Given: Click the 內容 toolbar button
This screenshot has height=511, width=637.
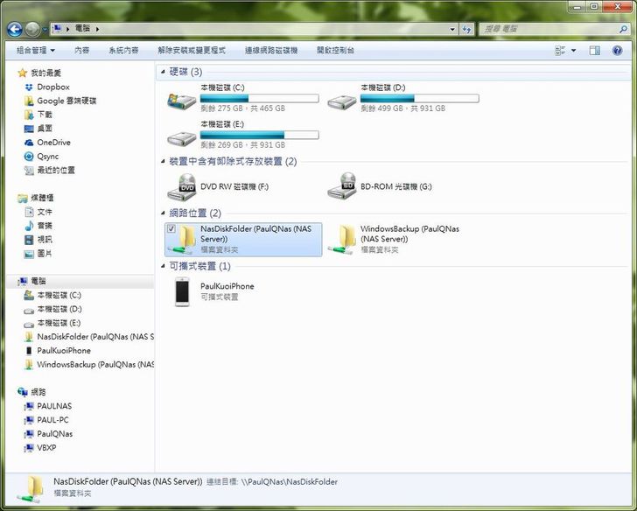Looking at the screenshot, I should (x=82, y=51).
